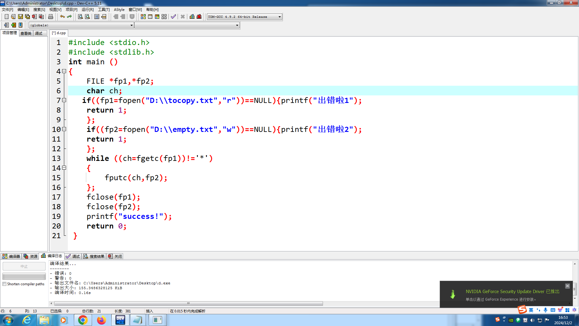Click the Compile icon with colored squares
Image resolution: width=579 pixels, height=326 pixels.
(143, 17)
